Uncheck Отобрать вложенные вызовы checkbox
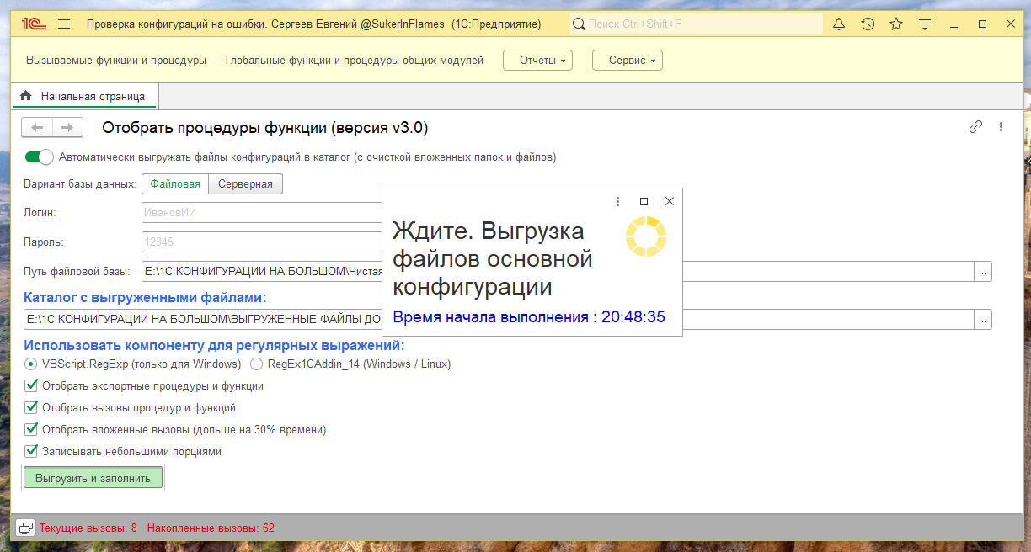1031x552 pixels. click(x=31, y=429)
